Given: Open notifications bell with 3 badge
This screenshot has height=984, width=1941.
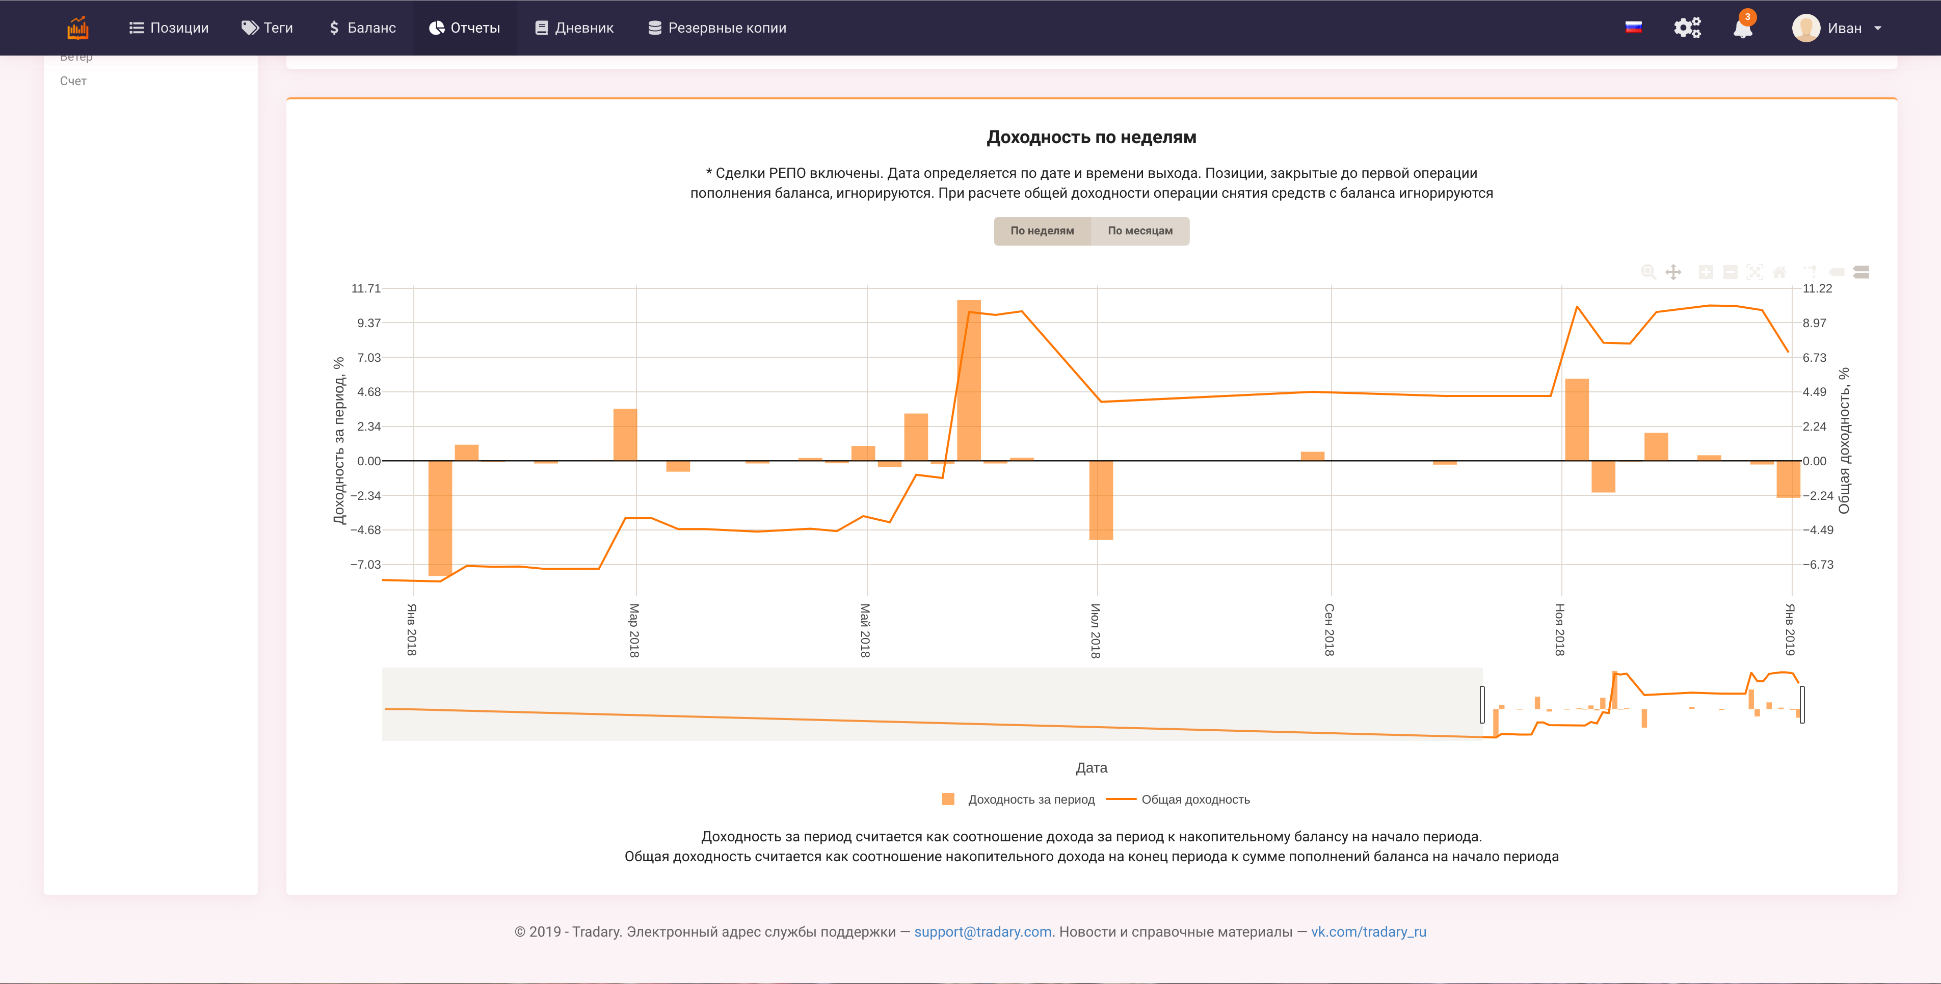Looking at the screenshot, I should [x=1742, y=29].
